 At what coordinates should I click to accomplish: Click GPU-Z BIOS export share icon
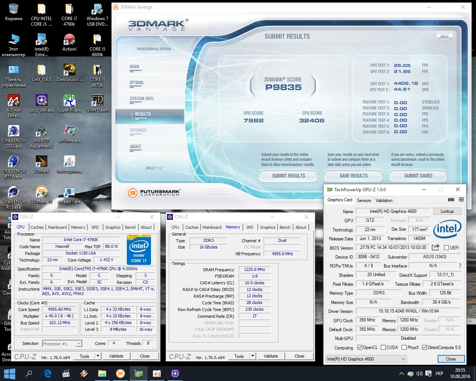pos(435,247)
